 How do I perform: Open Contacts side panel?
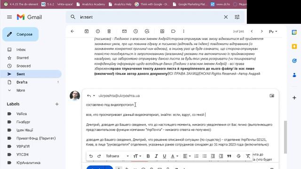click(x=294, y=75)
